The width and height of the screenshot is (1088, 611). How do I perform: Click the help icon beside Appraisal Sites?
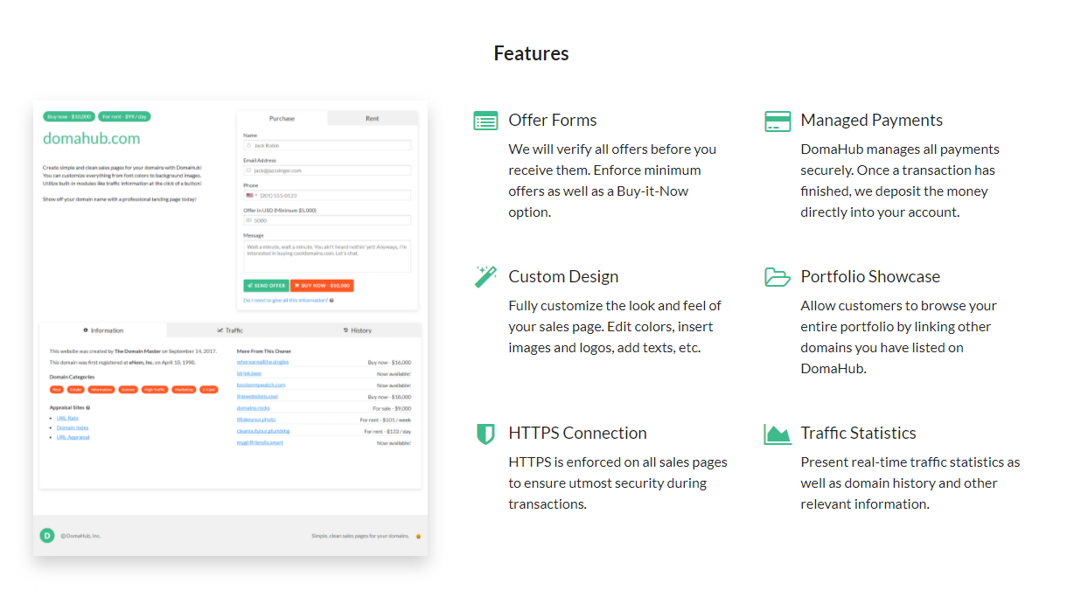88,407
